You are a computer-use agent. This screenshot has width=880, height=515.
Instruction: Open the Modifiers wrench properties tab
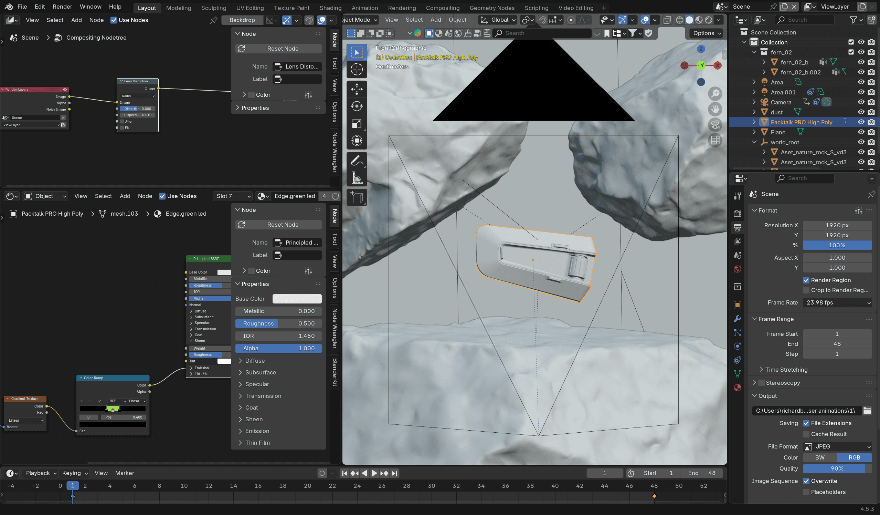tap(737, 319)
